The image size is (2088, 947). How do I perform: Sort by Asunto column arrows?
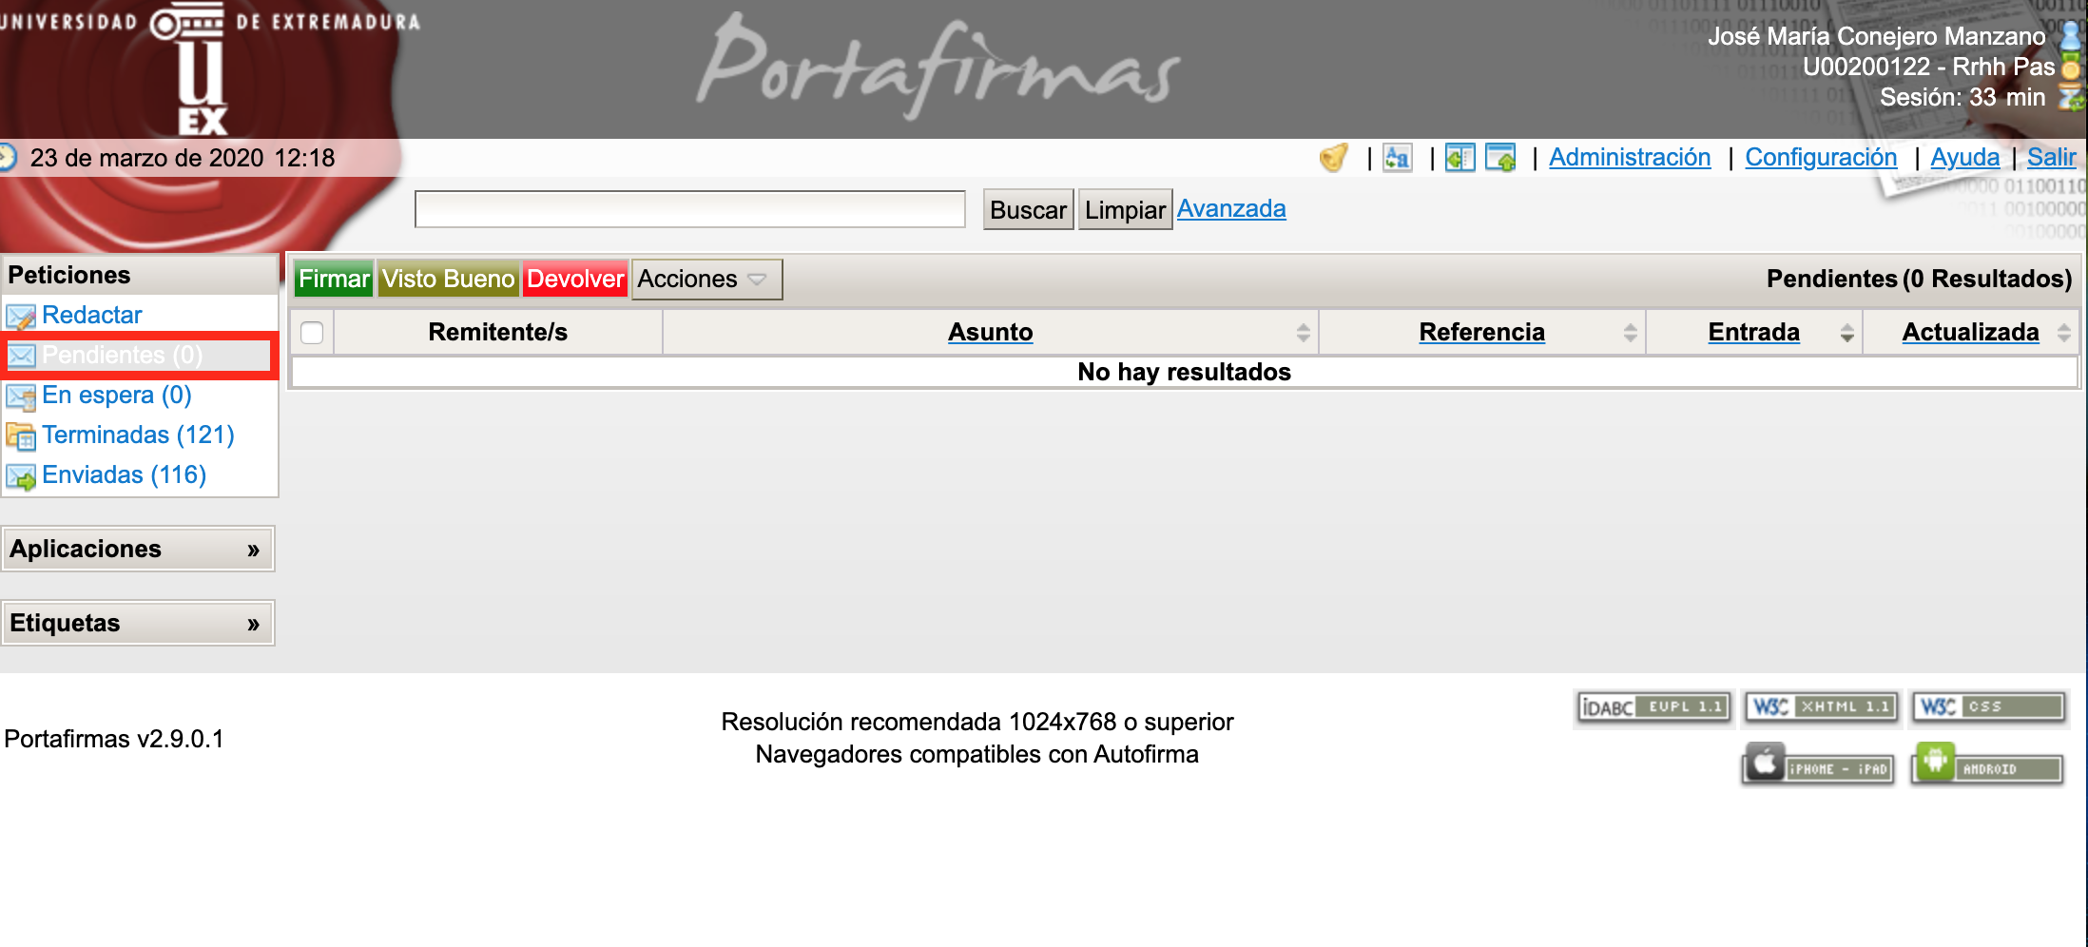pyautogui.click(x=1303, y=333)
